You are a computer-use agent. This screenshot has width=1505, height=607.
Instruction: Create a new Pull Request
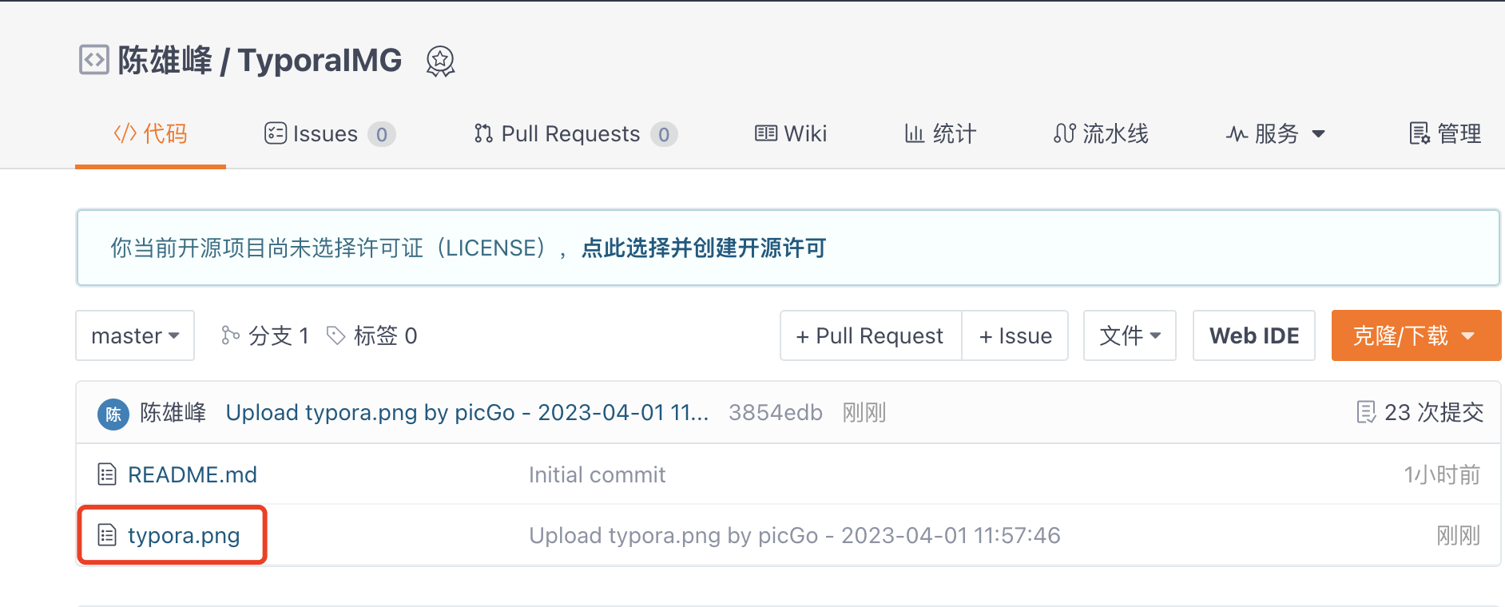[x=871, y=335]
